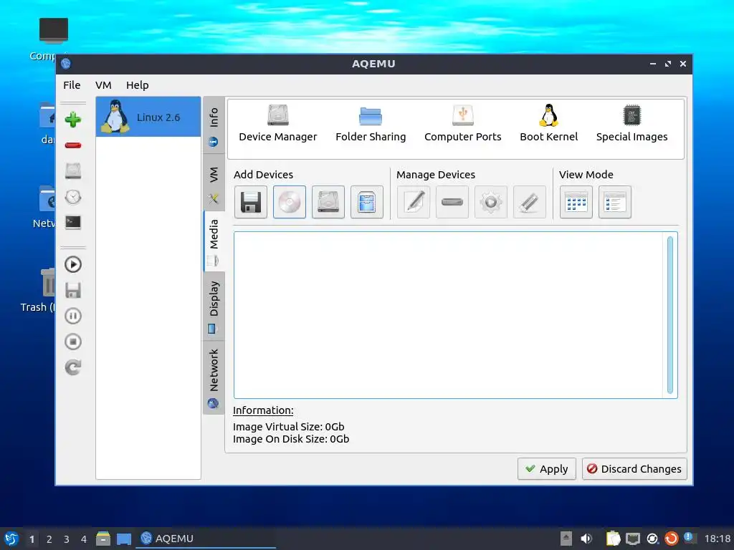Start the virtual machine with play button
734x550 pixels.
73,265
